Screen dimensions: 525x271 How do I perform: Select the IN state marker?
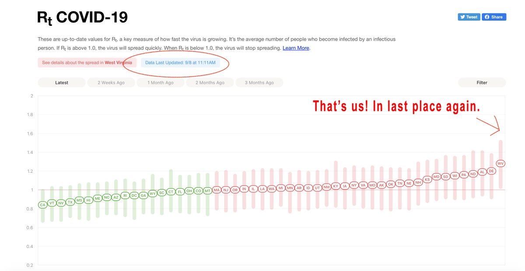tap(244, 189)
